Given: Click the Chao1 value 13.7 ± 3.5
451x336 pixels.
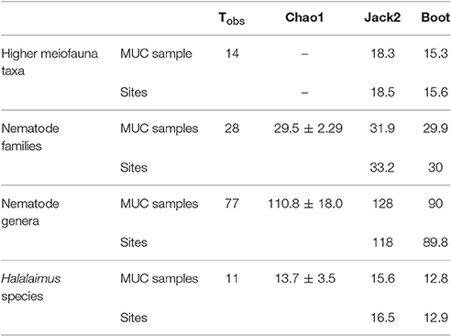Looking at the screenshot, I should [305, 278].
